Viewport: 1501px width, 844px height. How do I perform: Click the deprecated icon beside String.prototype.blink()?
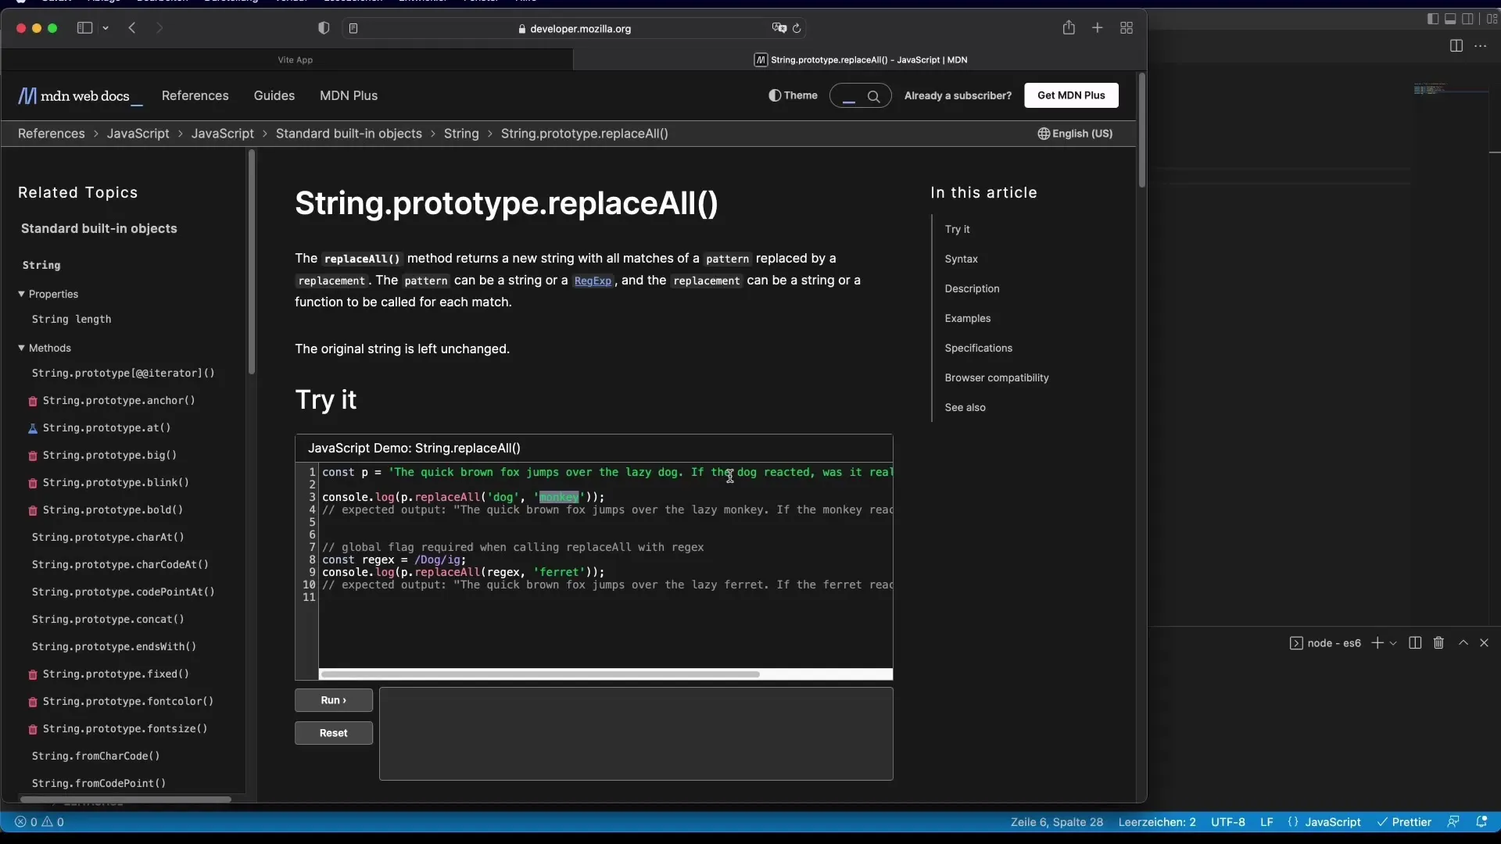click(33, 483)
